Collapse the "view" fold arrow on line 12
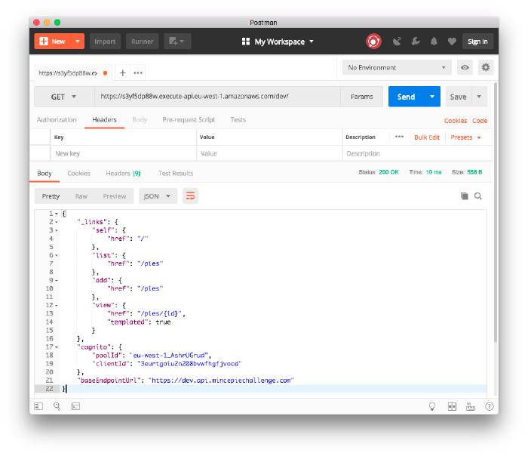Image resolution: width=528 pixels, height=456 pixels. 57,305
